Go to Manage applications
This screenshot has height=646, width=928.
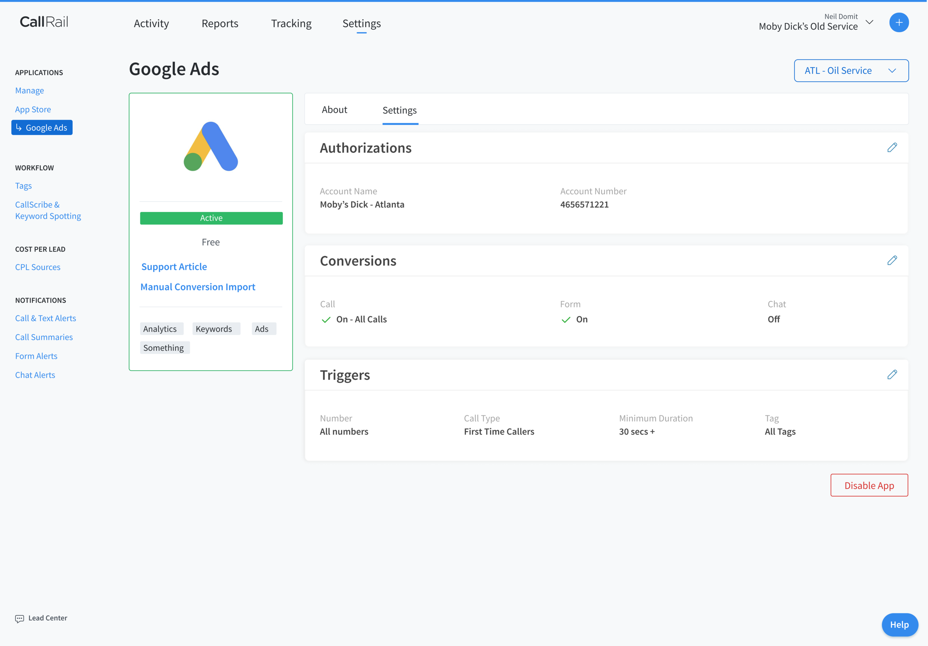[29, 91]
